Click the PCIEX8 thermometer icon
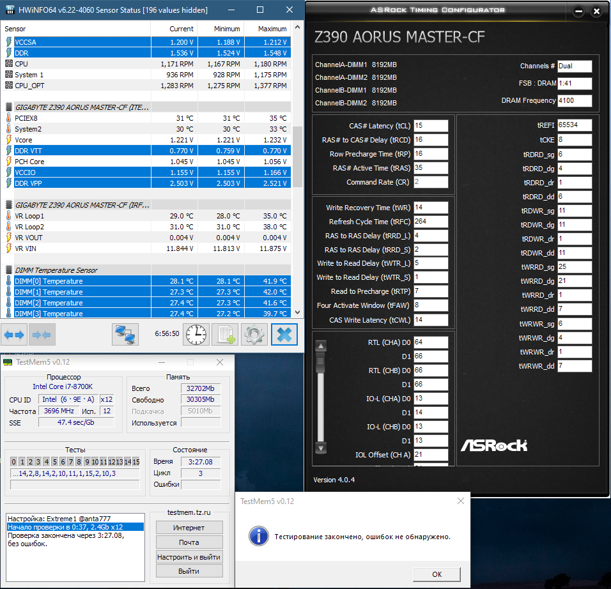611x589 pixels. click(8, 118)
